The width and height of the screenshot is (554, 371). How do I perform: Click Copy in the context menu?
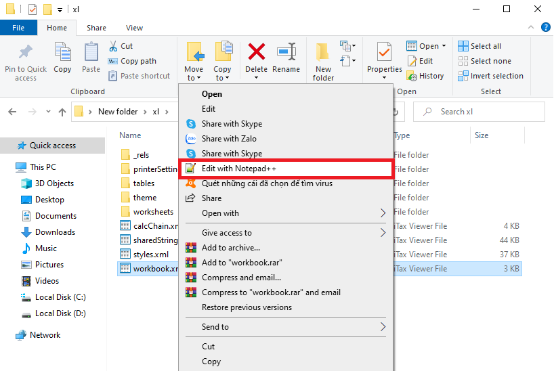(211, 362)
